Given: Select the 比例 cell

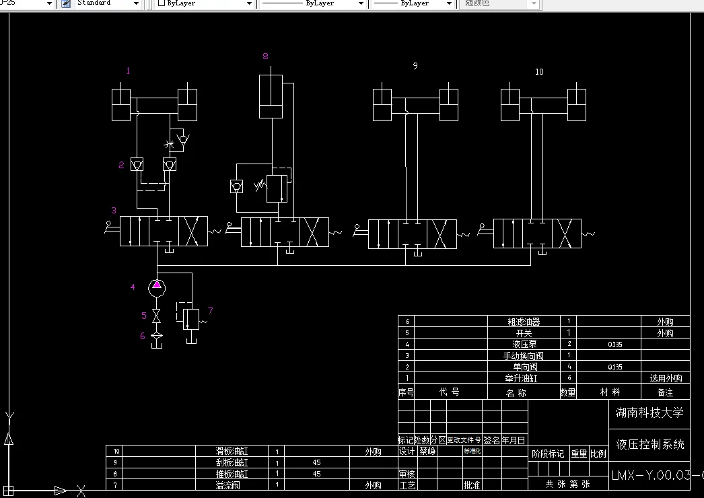Looking at the screenshot, I should point(598,454).
